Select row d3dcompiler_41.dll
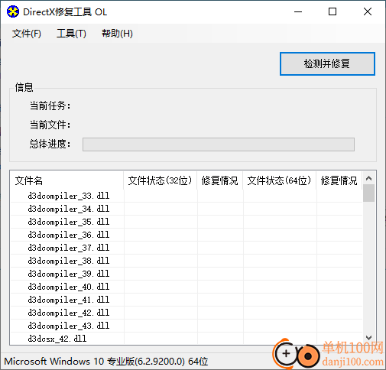 coord(187,300)
